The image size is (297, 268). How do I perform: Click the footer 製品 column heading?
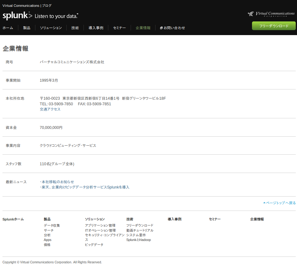point(47,219)
